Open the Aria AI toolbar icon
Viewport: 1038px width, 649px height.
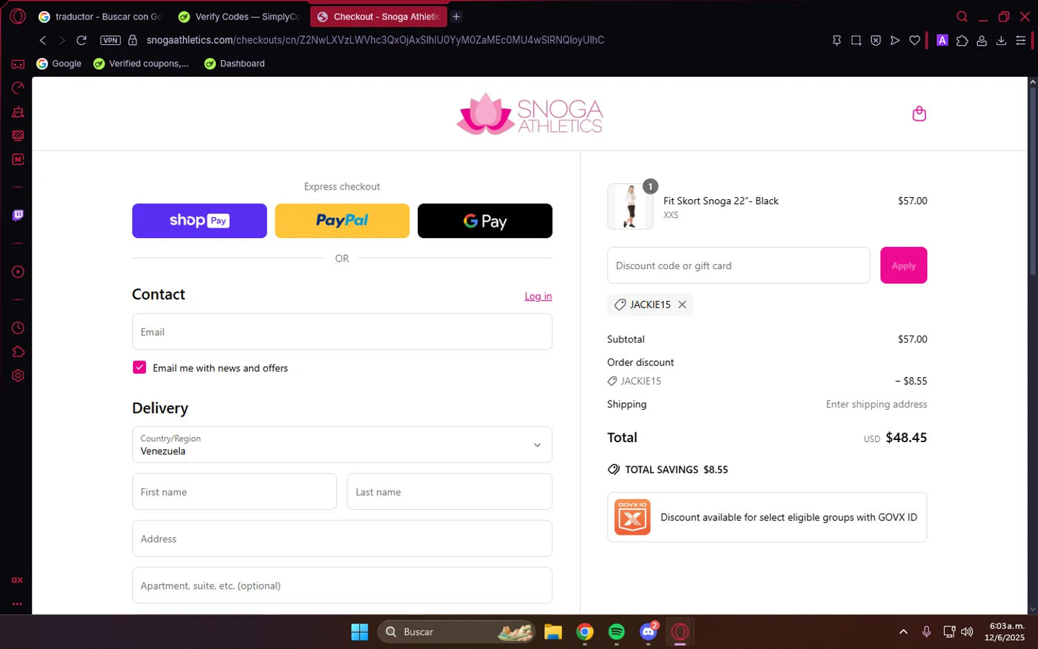coord(942,40)
